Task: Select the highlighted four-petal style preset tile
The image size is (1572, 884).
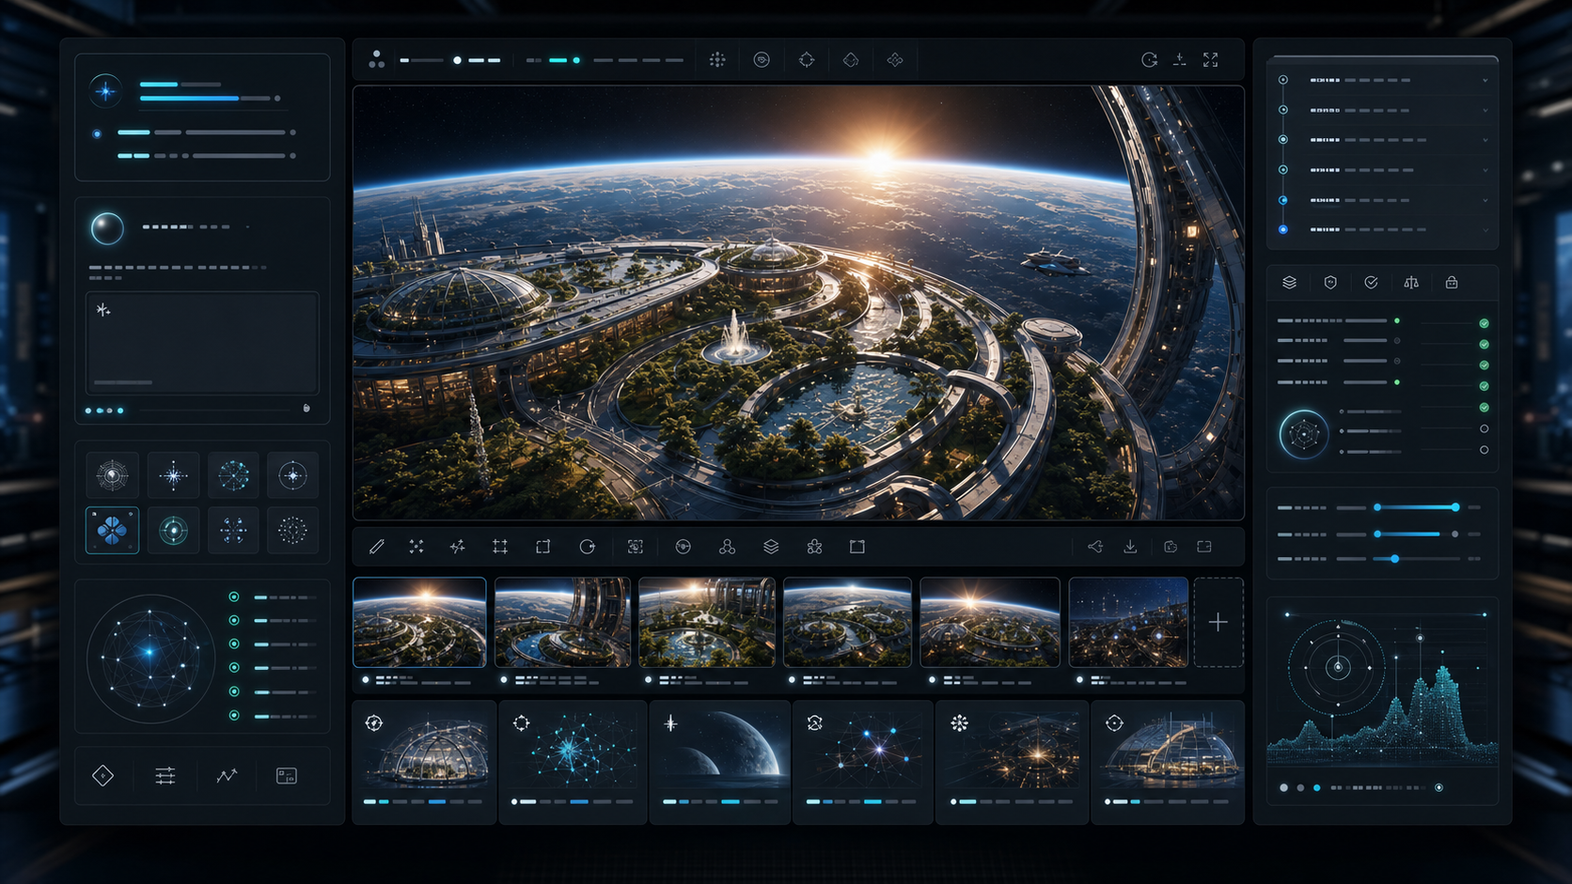Action: (112, 531)
